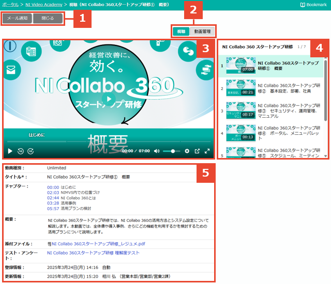Open 研修② 基本設定、部署、社員 title
331x284 pixels.
(x=289, y=88)
